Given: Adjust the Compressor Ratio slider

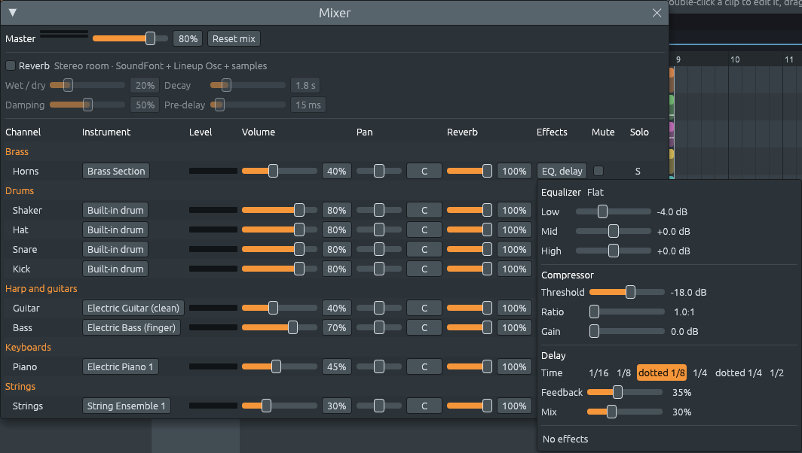Looking at the screenshot, I should pyautogui.click(x=627, y=312).
